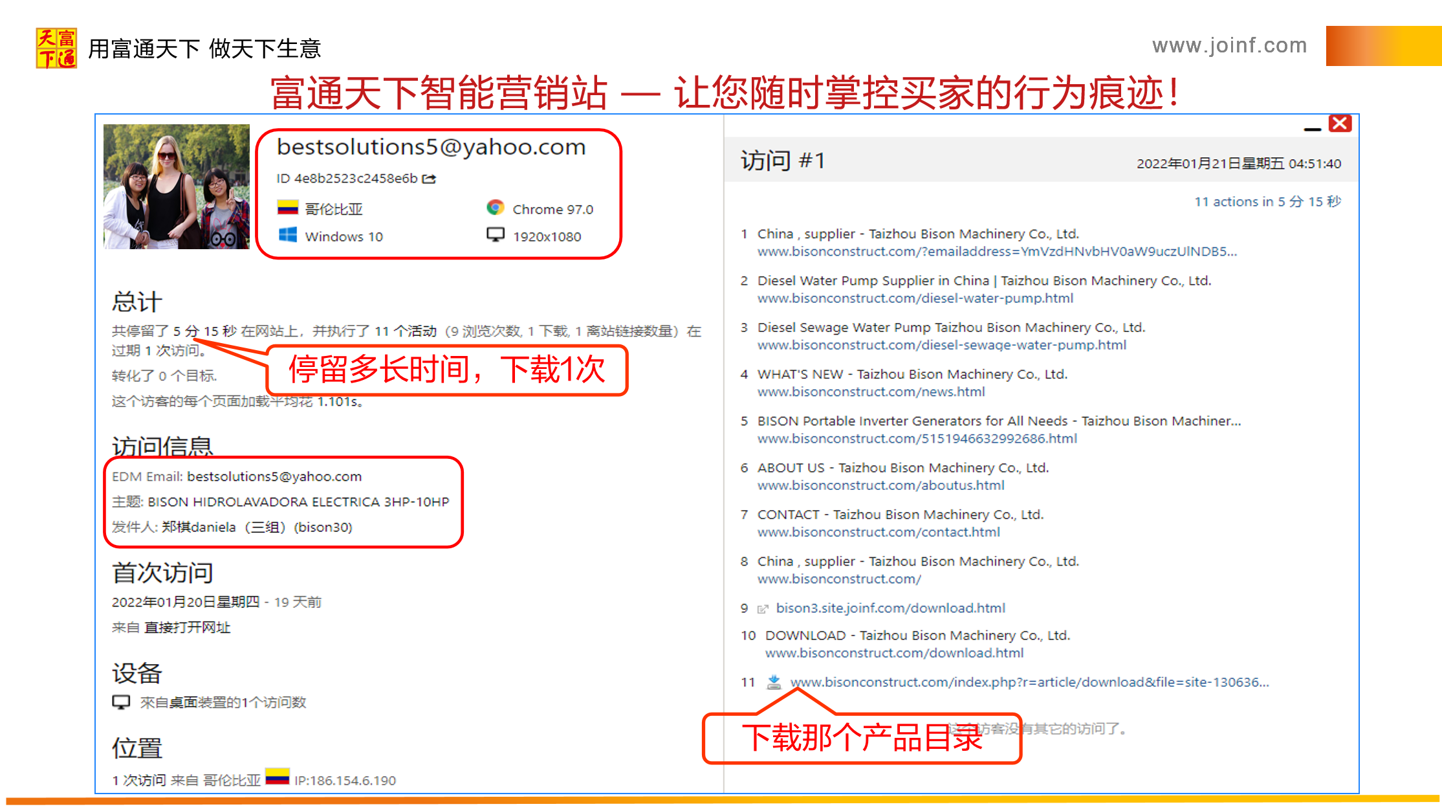Click the download icon on action 11
1442x811 pixels.
774,682
